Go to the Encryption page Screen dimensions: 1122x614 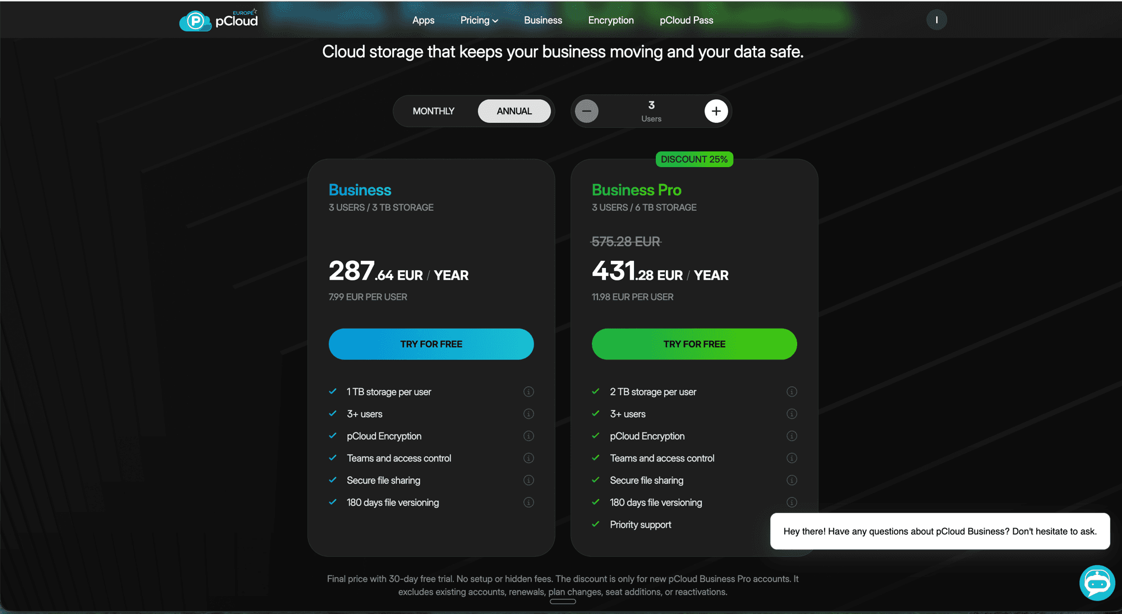[x=610, y=20]
